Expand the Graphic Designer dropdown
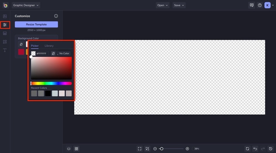Image resolution: width=276 pixels, height=153 pixels. pos(26,5)
